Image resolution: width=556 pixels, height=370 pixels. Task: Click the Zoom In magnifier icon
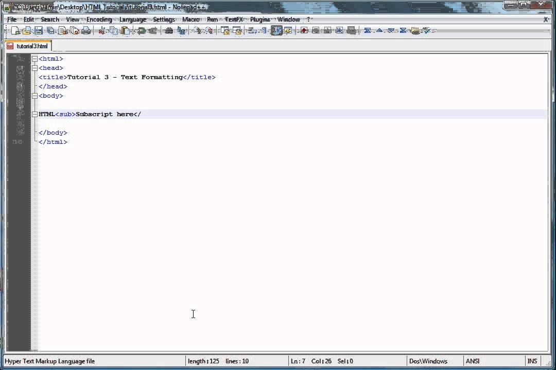(197, 31)
